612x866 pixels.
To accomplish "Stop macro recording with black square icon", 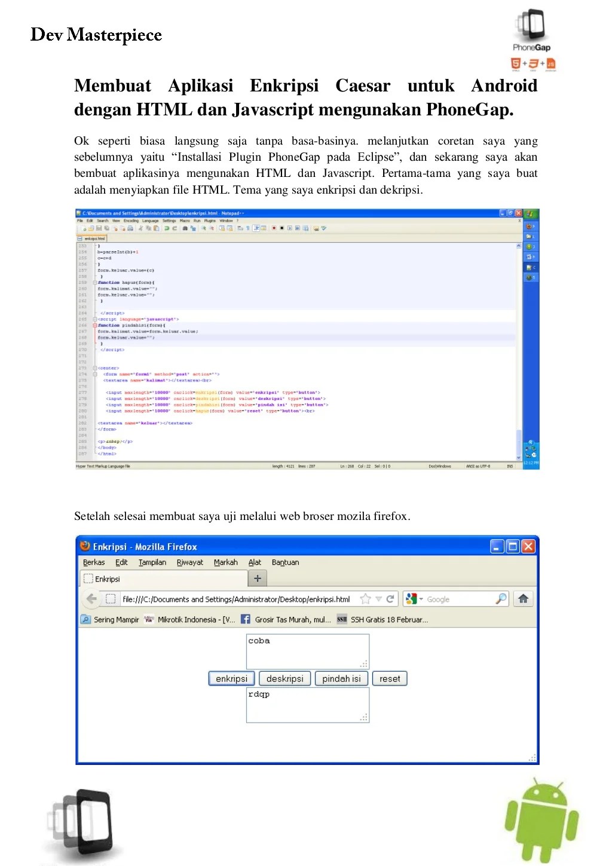I will [x=281, y=228].
